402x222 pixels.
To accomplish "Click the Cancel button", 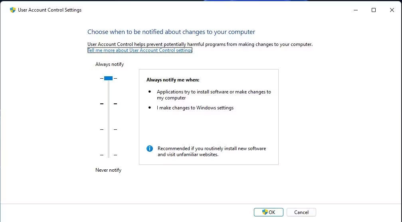I will point(301,212).
